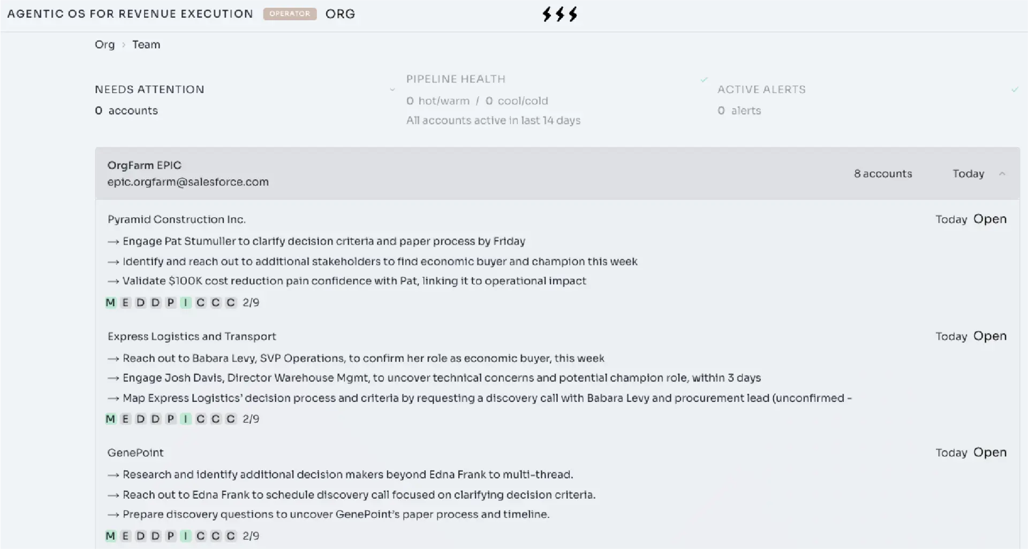Image resolution: width=1028 pixels, height=549 pixels.
Task: Click green I badge under Express Logistics
Action: click(x=185, y=419)
